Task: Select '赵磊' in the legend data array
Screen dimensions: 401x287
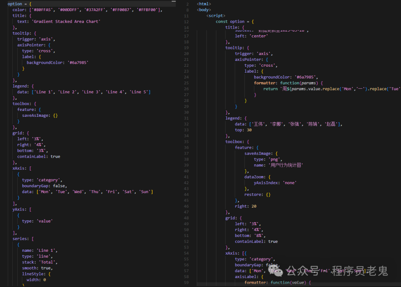Action: coord(331,124)
